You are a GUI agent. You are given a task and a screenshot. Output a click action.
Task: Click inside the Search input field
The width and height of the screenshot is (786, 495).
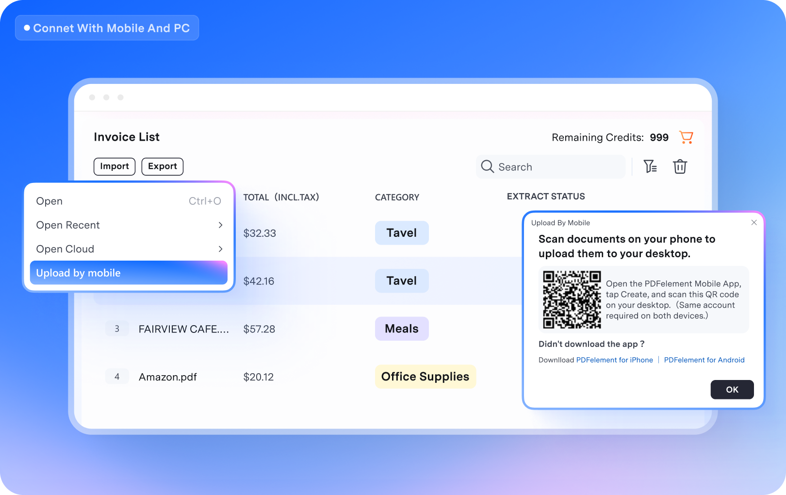[x=534, y=166]
